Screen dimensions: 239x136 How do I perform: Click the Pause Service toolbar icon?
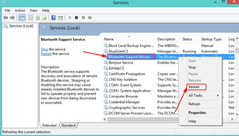click(x=83, y=18)
